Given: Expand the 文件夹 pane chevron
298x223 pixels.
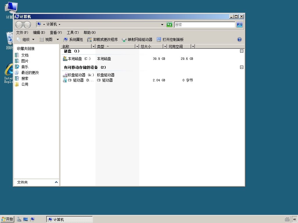Looking at the screenshot, I should 56,182.
